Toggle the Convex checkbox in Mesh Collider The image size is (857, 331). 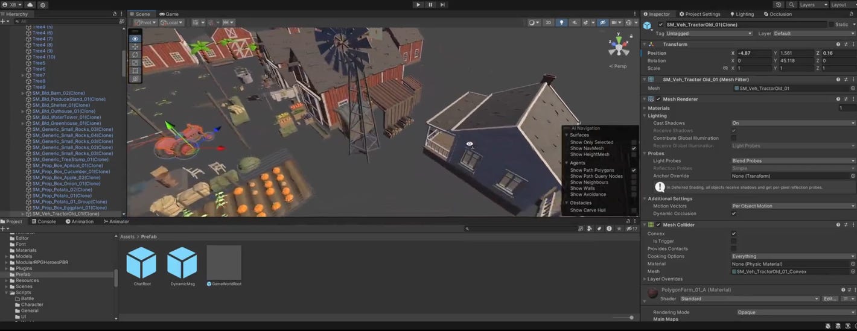734,234
